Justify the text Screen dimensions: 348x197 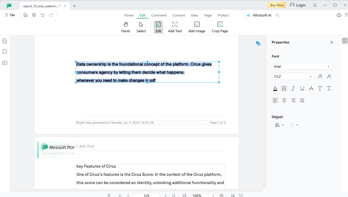(x=302, y=100)
